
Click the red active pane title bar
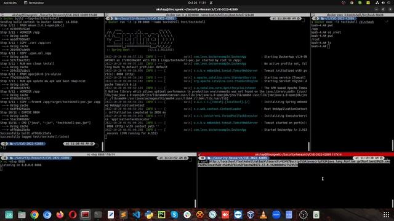tap(295, 155)
